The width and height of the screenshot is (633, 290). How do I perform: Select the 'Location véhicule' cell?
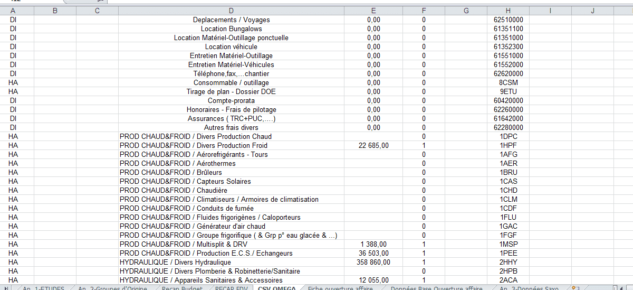click(x=231, y=46)
